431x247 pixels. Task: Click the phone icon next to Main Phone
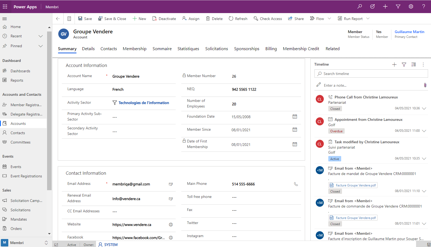[296, 184]
